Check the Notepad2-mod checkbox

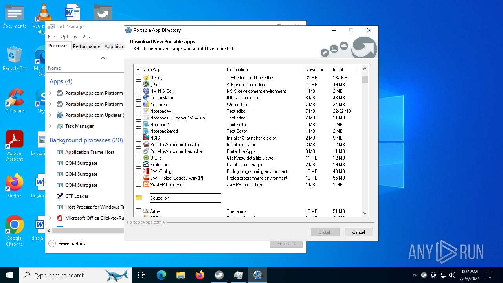pyautogui.click(x=138, y=131)
